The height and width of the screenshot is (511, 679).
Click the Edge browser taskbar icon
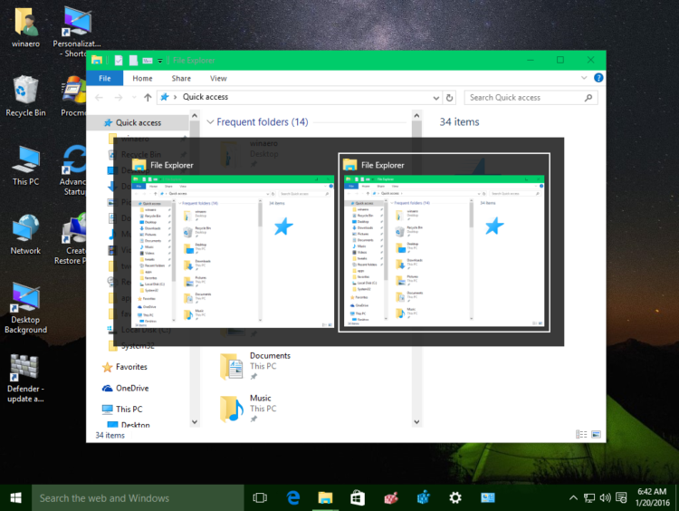293,497
